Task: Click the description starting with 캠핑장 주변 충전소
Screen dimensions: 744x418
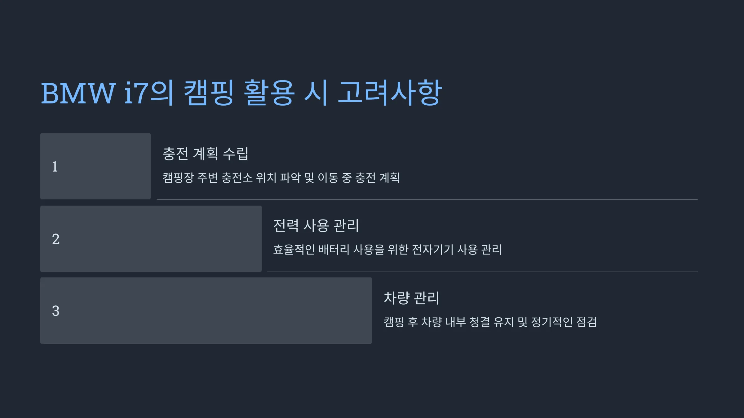Action: pyautogui.click(x=281, y=177)
